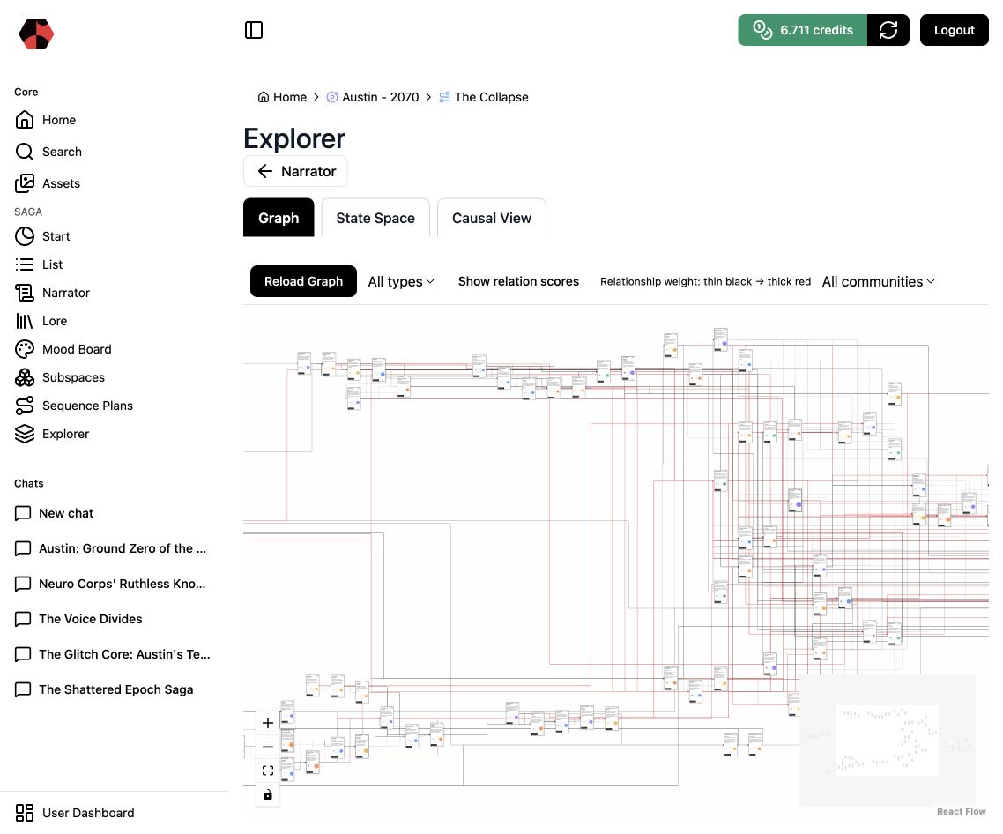Image resolution: width=1003 pixels, height=834 pixels.
Task: Open chat 'The Glitch Core: Austin's Te...'
Action: pos(124,654)
